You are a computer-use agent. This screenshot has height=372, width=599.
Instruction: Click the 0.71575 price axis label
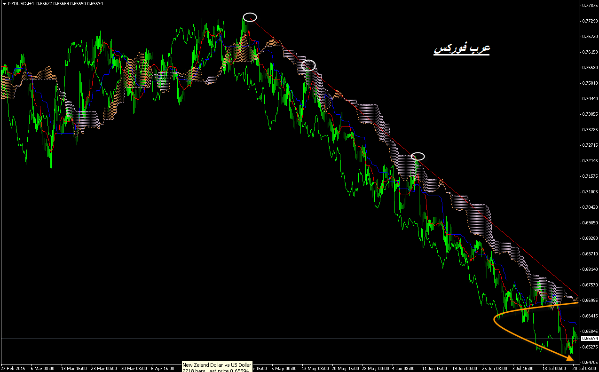(x=590, y=176)
